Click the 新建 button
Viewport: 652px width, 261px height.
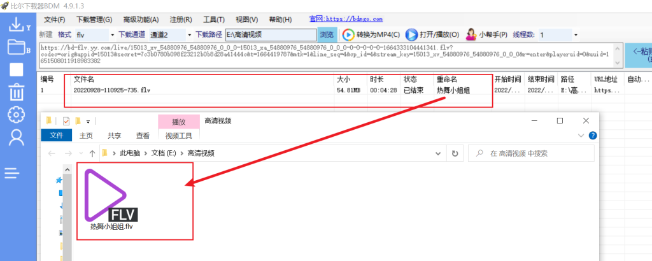pos(46,34)
